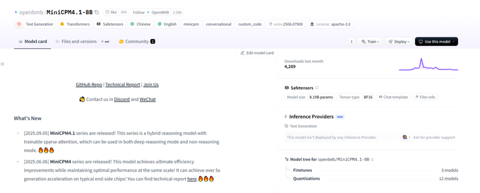Viewport: 480px width, 193px height.
Task: Switch to the Files and versions tab
Action: [79, 41]
